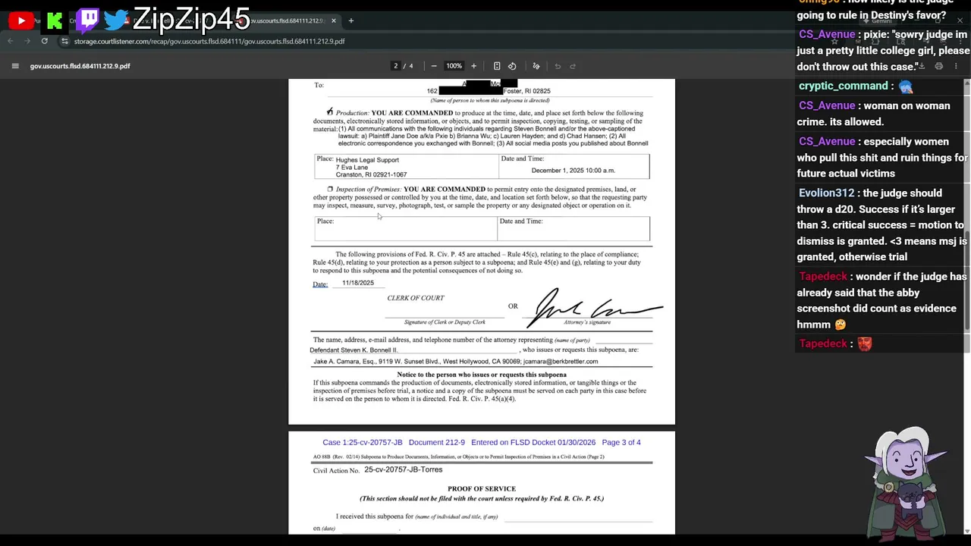971x546 pixels.
Task: Click the Defendant Steven K. Bonnell II text
Action: (354, 350)
